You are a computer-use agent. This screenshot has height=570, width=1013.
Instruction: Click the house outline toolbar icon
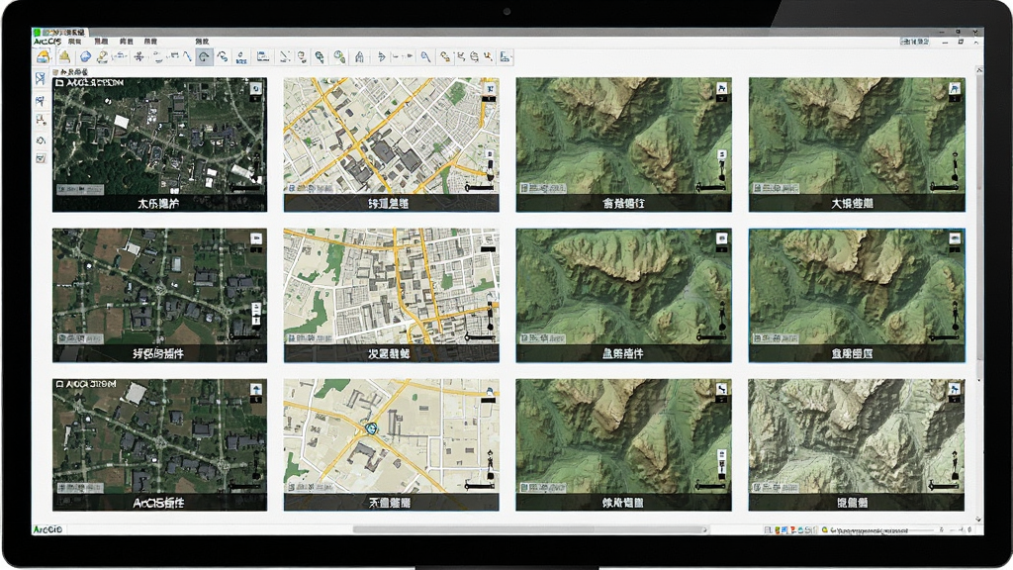point(358,56)
